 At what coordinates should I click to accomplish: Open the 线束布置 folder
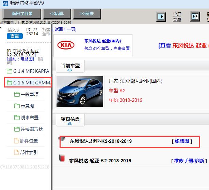pyautogui.click(x=27, y=118)
